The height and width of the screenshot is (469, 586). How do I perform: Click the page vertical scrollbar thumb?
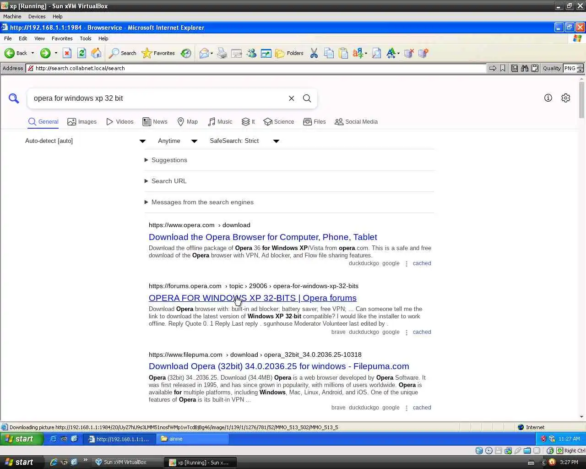(582, 100)
